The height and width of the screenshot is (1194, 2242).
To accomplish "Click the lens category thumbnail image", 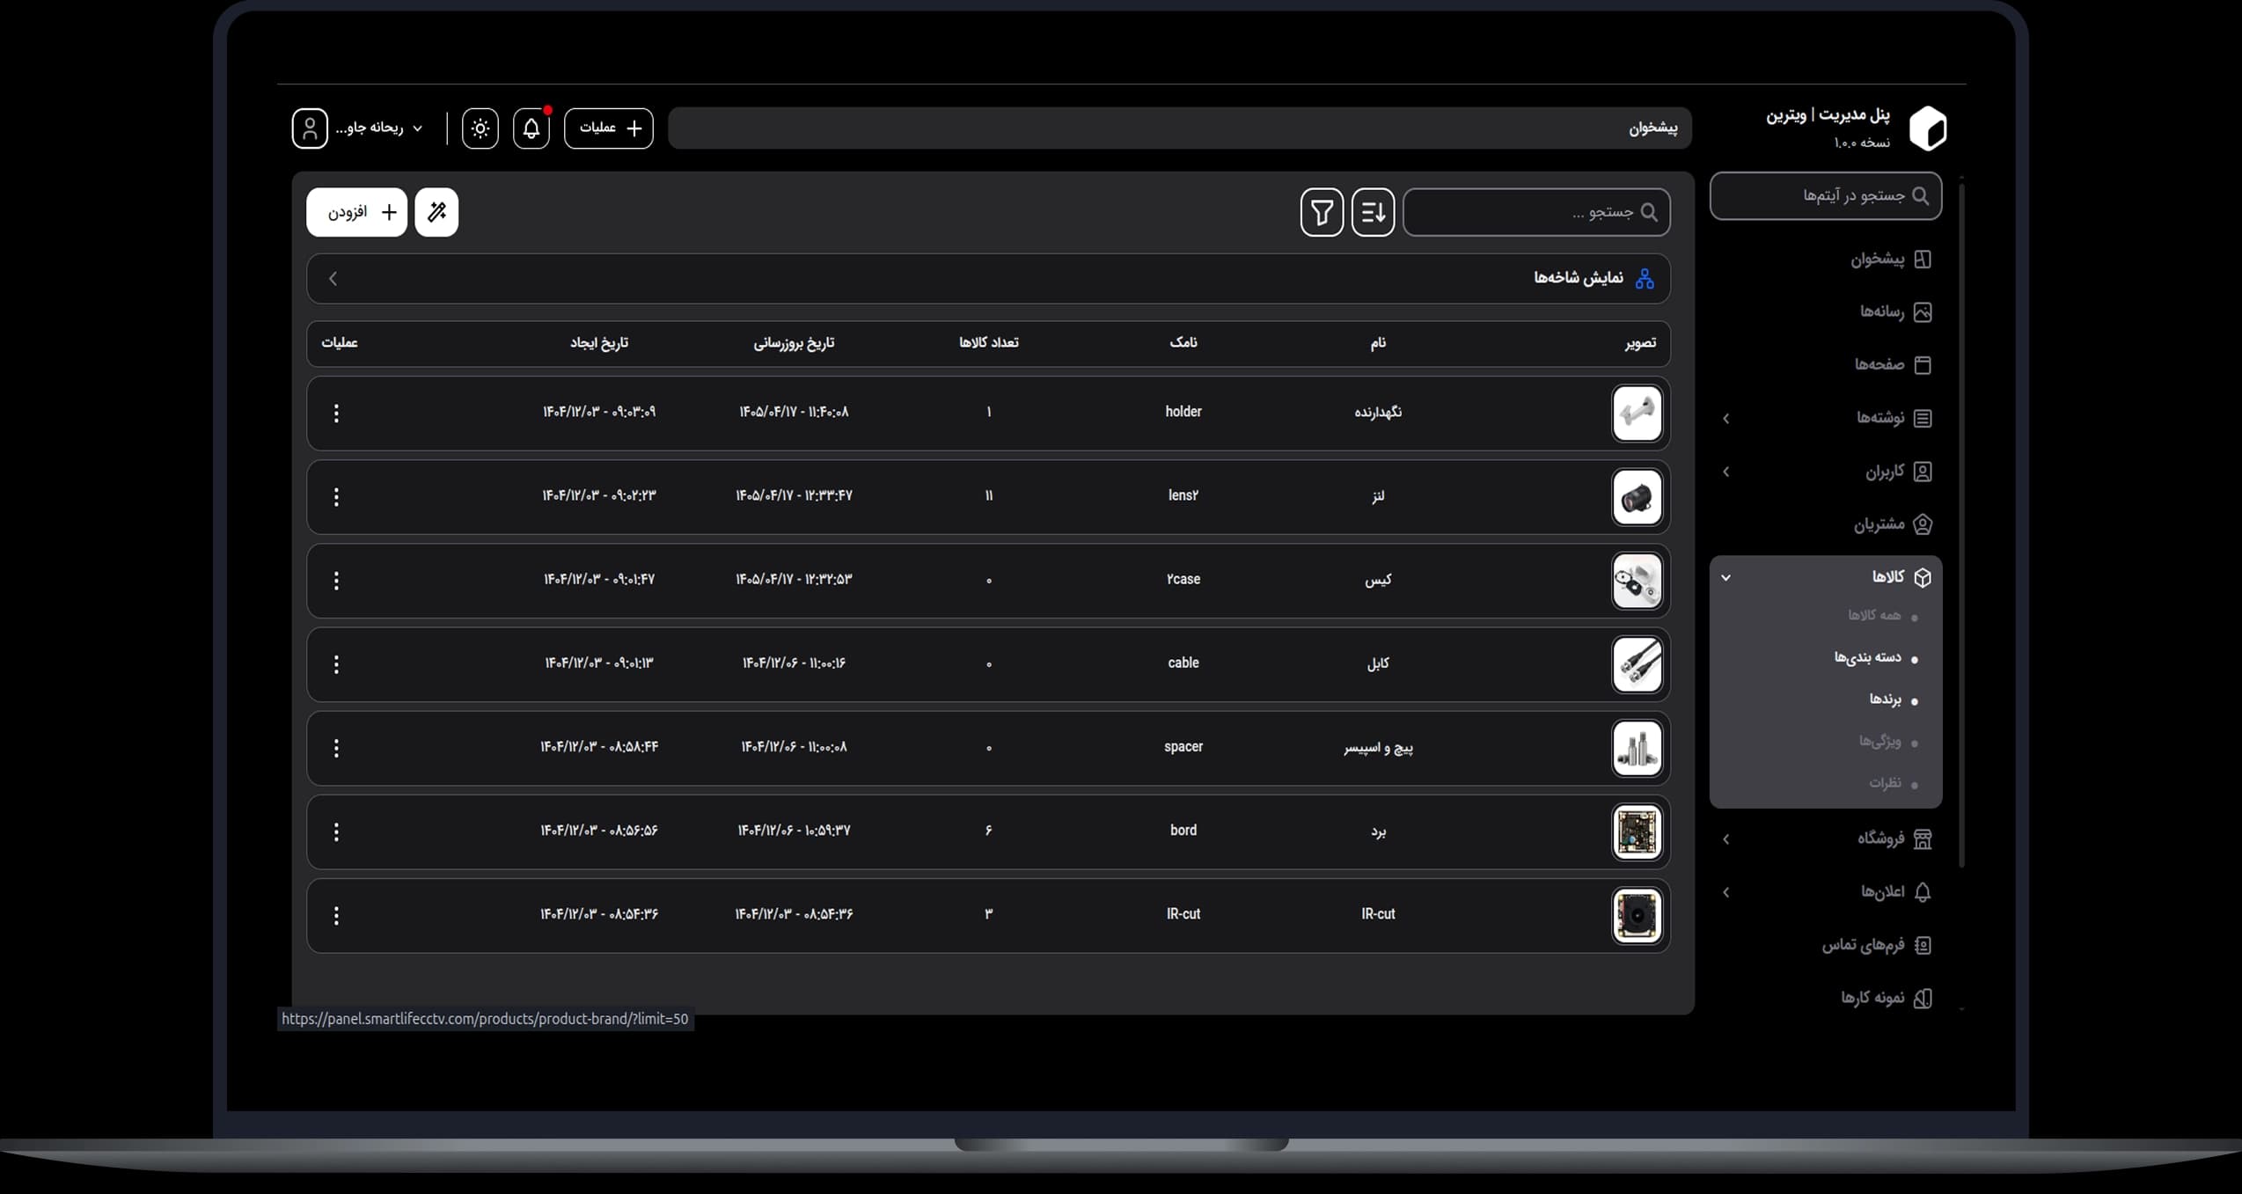I will click(1637, 497).
